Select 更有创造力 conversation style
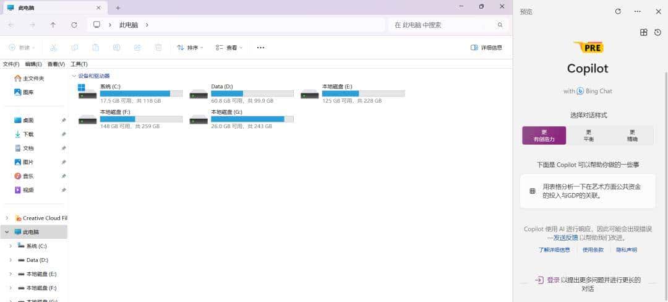 click(544, 136)
